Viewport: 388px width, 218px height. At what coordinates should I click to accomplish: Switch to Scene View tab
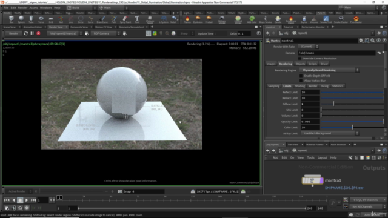(10, 27)
